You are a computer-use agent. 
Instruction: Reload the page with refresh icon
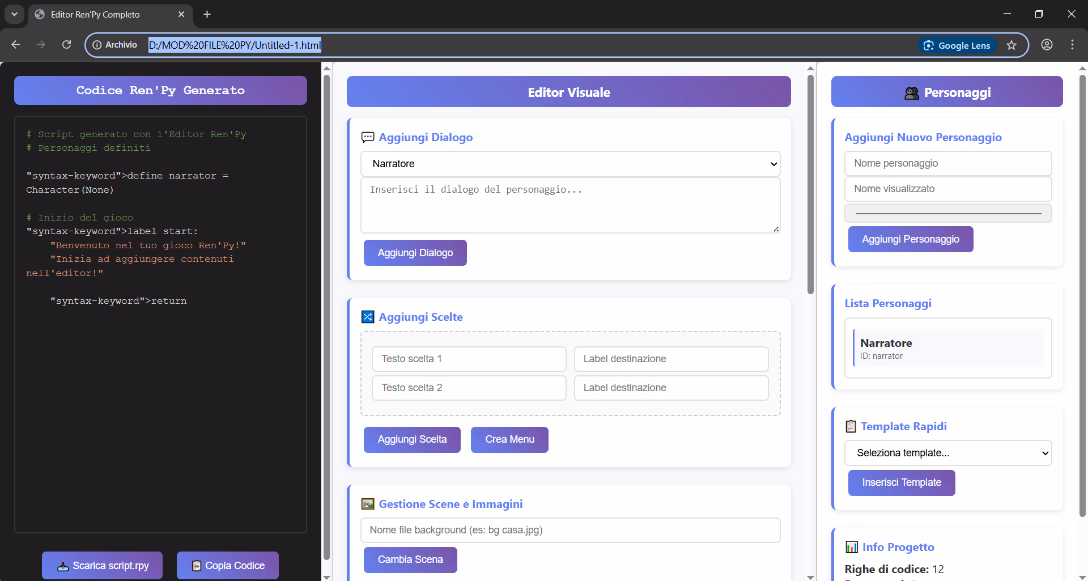tap(66, 45)
